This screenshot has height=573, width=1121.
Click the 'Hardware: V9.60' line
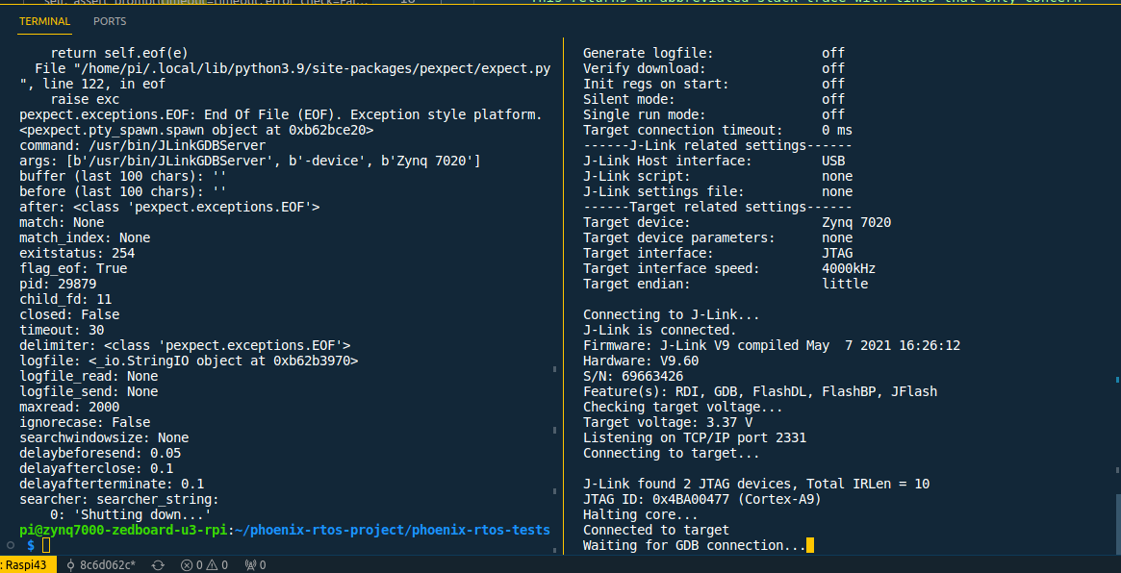(641, 361)
